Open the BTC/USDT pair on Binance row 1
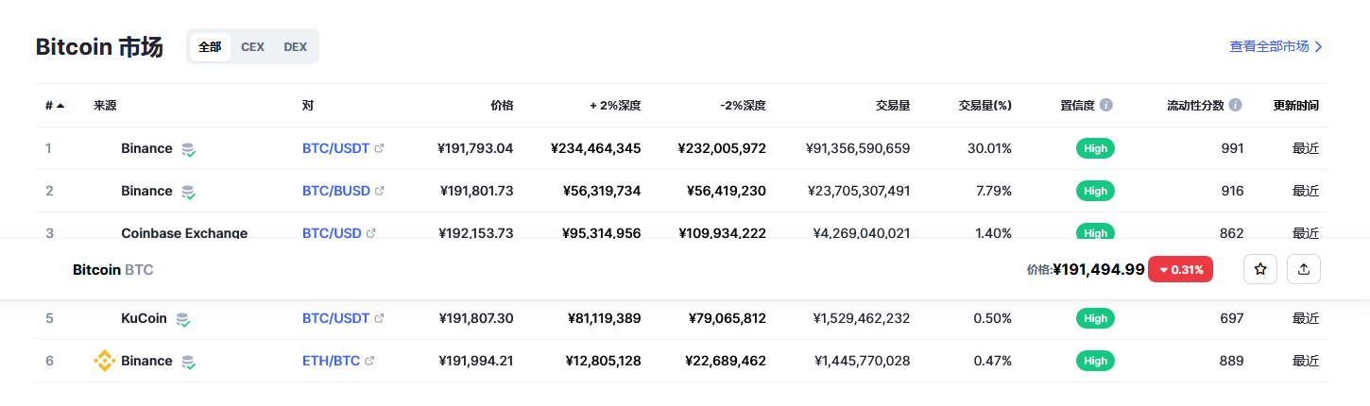1370x406 pixels. click(335, 148)
